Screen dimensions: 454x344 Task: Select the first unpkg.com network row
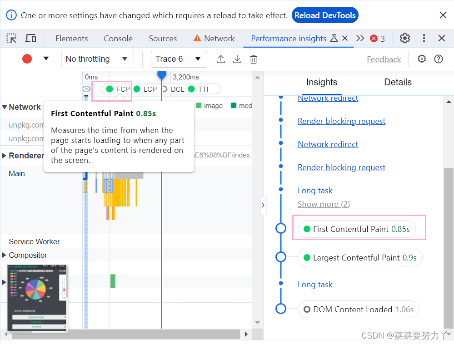pyautogui.click(x=26, y=125)
